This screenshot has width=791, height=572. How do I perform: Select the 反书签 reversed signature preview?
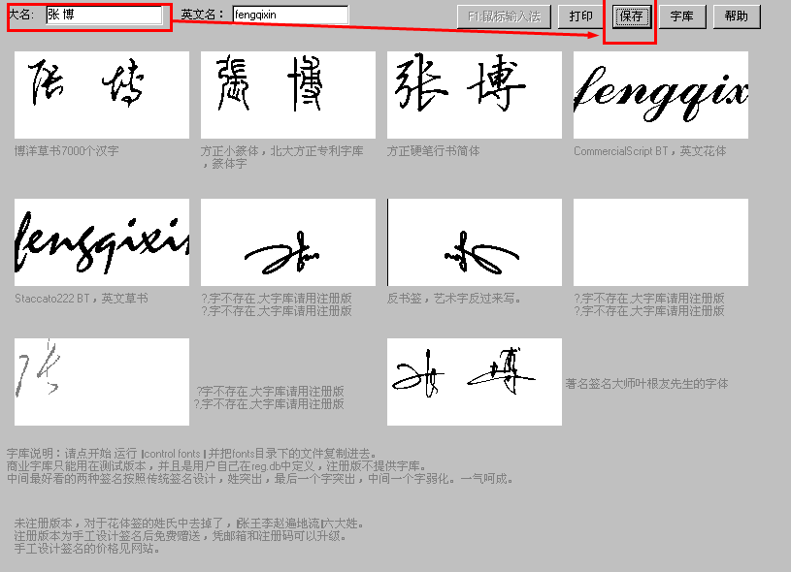point(475,242)
